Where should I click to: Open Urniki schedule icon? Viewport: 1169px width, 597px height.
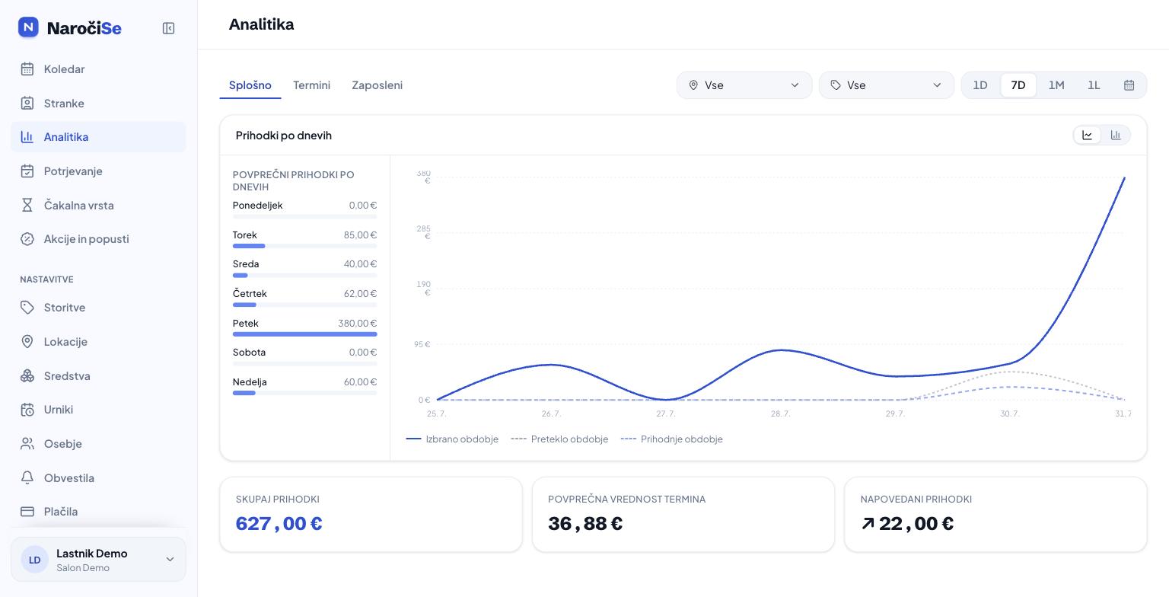[27, 410]
